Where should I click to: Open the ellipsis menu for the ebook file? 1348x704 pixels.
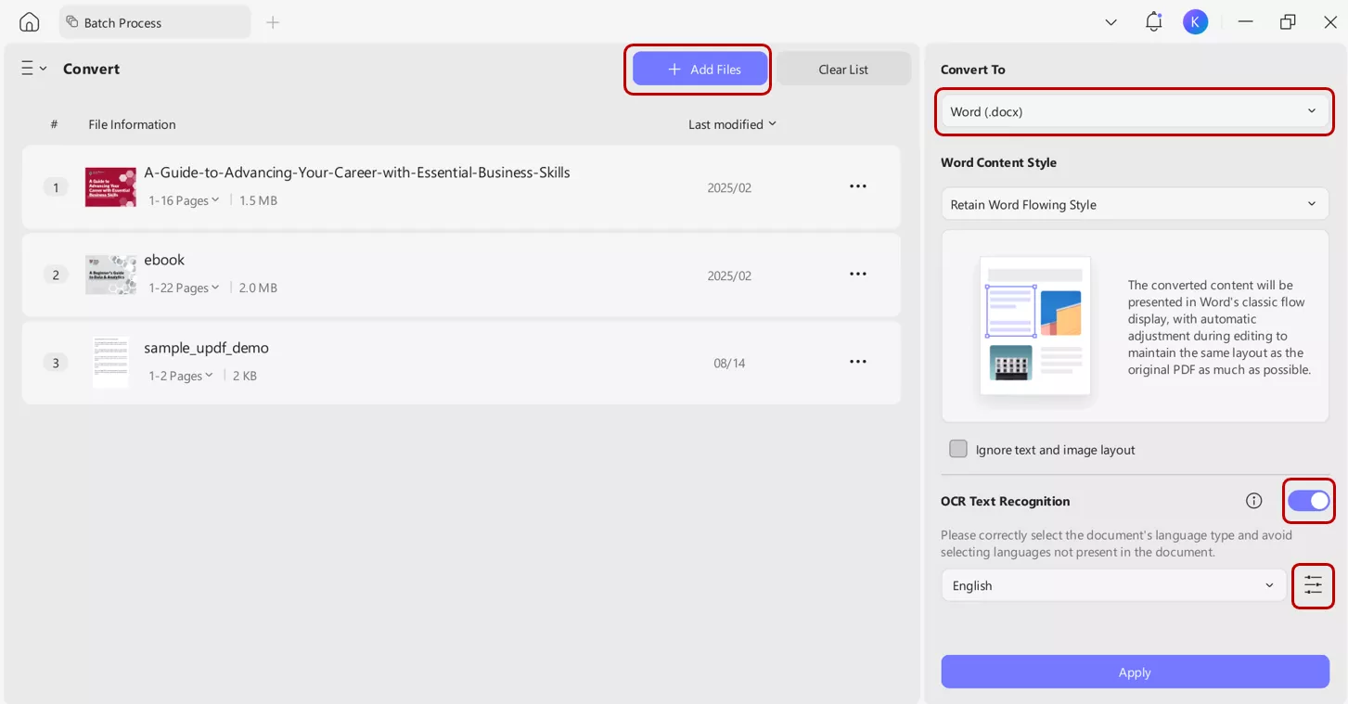click(857, 274)
